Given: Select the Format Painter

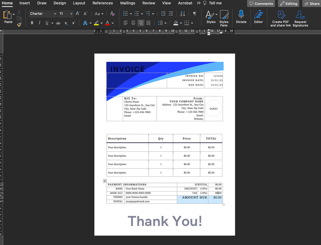Looking at the screenshot, I should 19,24.
